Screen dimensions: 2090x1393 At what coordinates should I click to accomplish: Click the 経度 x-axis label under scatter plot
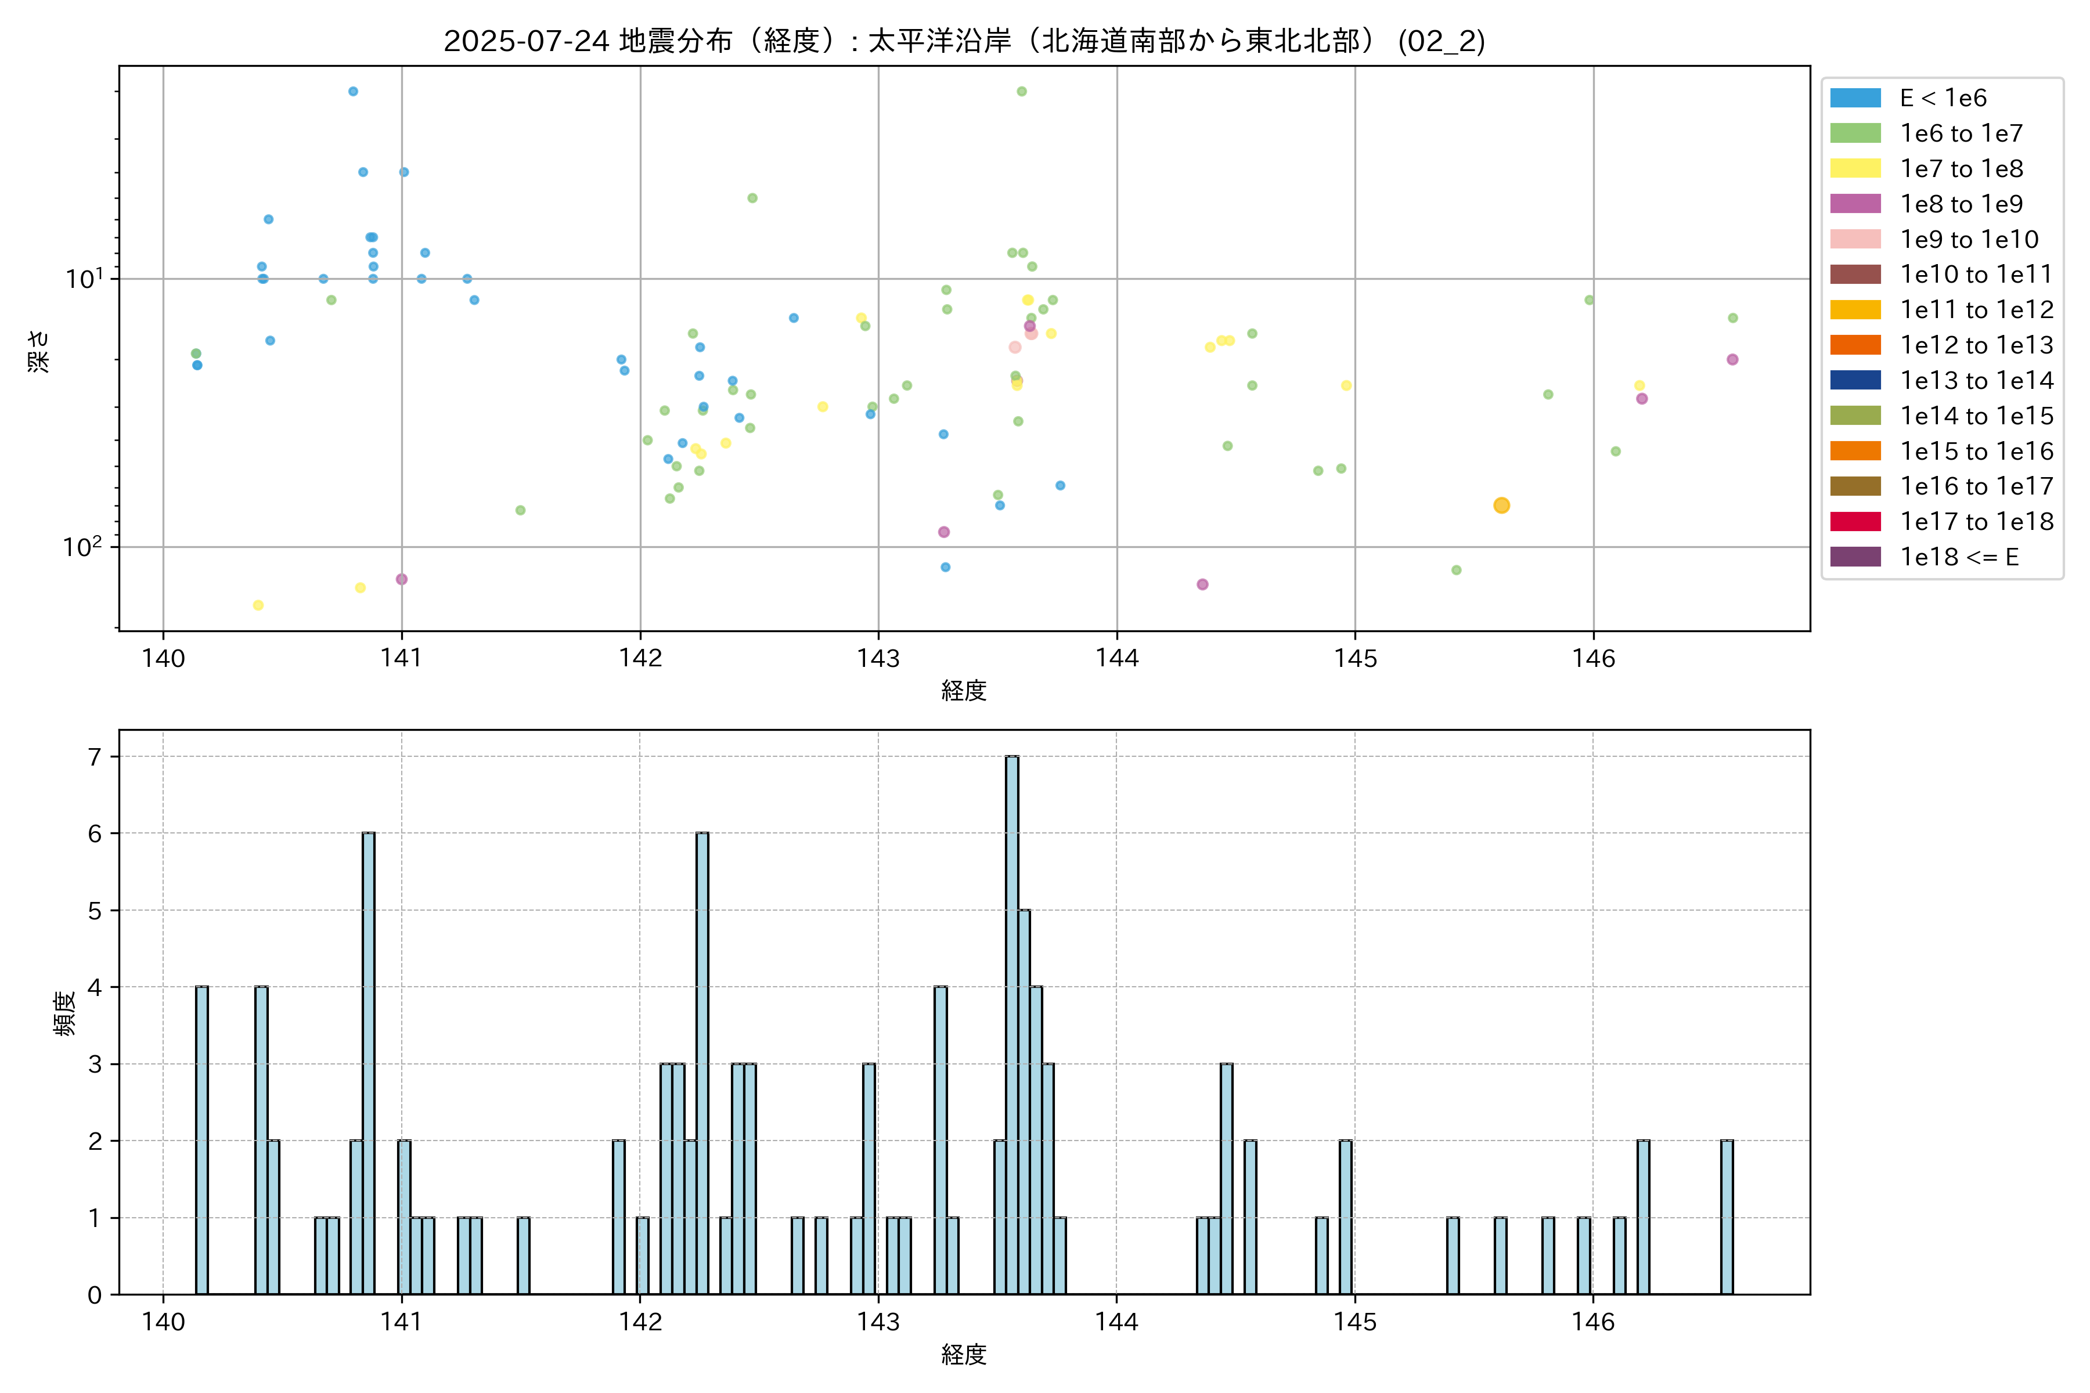tap(964, 691)
